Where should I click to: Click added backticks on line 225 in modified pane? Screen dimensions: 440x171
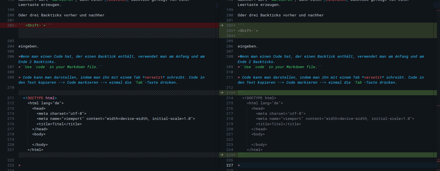click(x=241, y=155)
